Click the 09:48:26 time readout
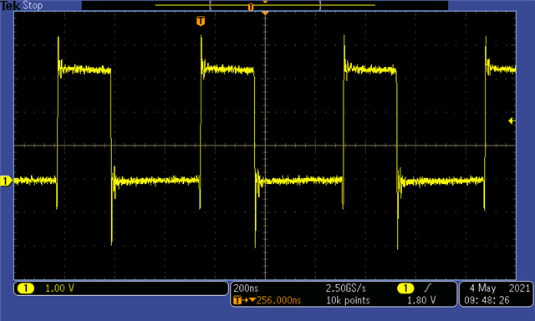Image resolution: width=535 pixels, height=321 pixels. coord(487,300)
